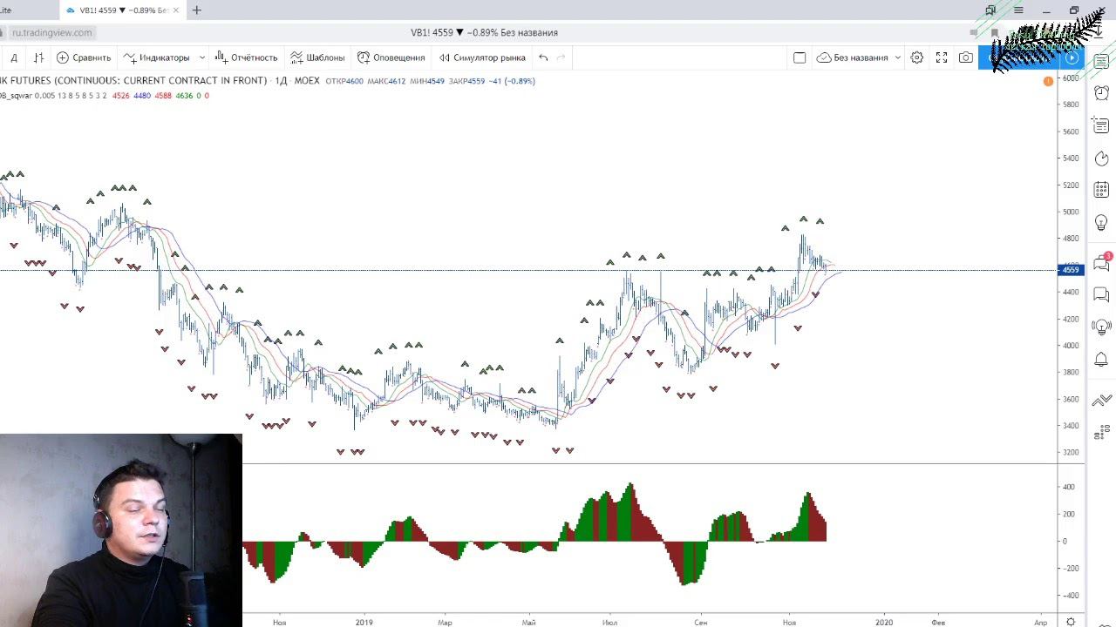Expand the Без названия layout dropdown arrow
Viewport: 1116px width, 627px height.
[898, 57]
